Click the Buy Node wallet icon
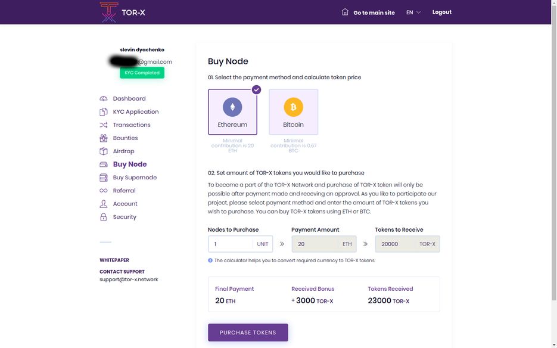Viewport: 557px width, 348px height. [104, 164]
